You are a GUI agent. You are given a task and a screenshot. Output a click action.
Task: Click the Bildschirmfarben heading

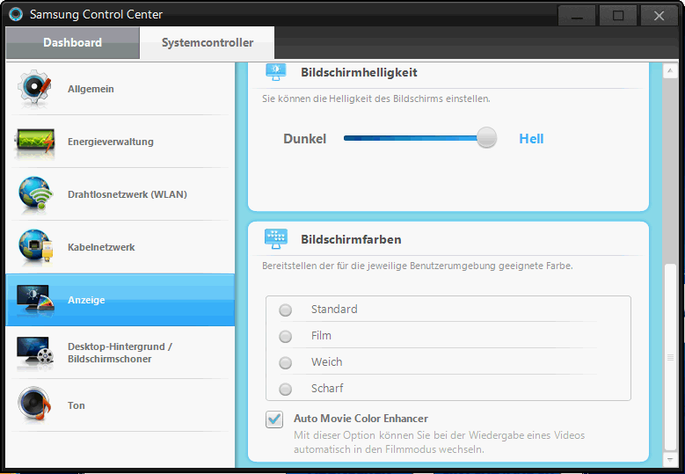coord(351,239)
